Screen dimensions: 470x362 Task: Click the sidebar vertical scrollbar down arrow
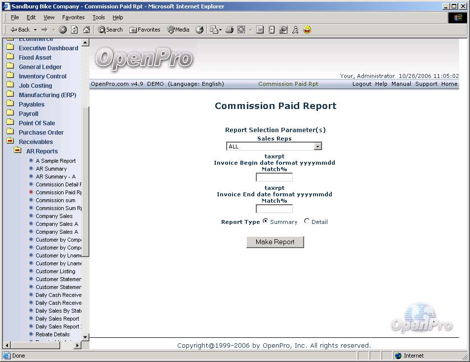85,337
